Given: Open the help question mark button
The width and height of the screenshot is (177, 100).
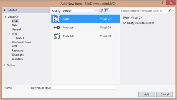Looking at the screenshot, I should (163, 3).
